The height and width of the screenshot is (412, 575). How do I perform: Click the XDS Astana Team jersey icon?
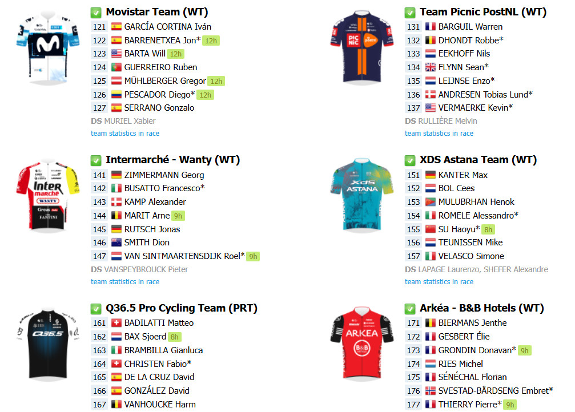362,196
